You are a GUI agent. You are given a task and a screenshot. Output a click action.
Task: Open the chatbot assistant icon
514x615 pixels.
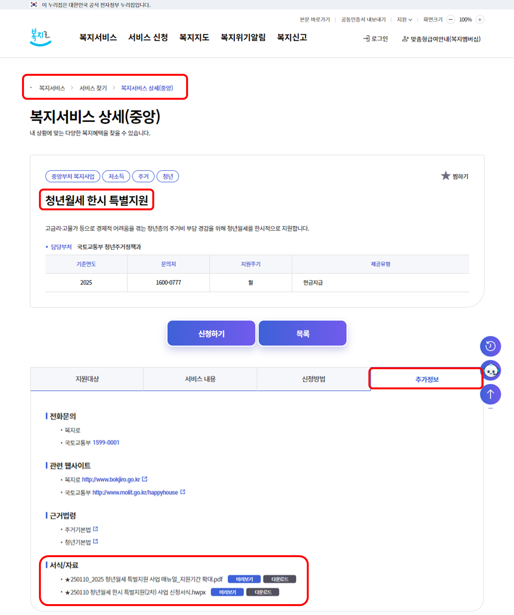491,370
